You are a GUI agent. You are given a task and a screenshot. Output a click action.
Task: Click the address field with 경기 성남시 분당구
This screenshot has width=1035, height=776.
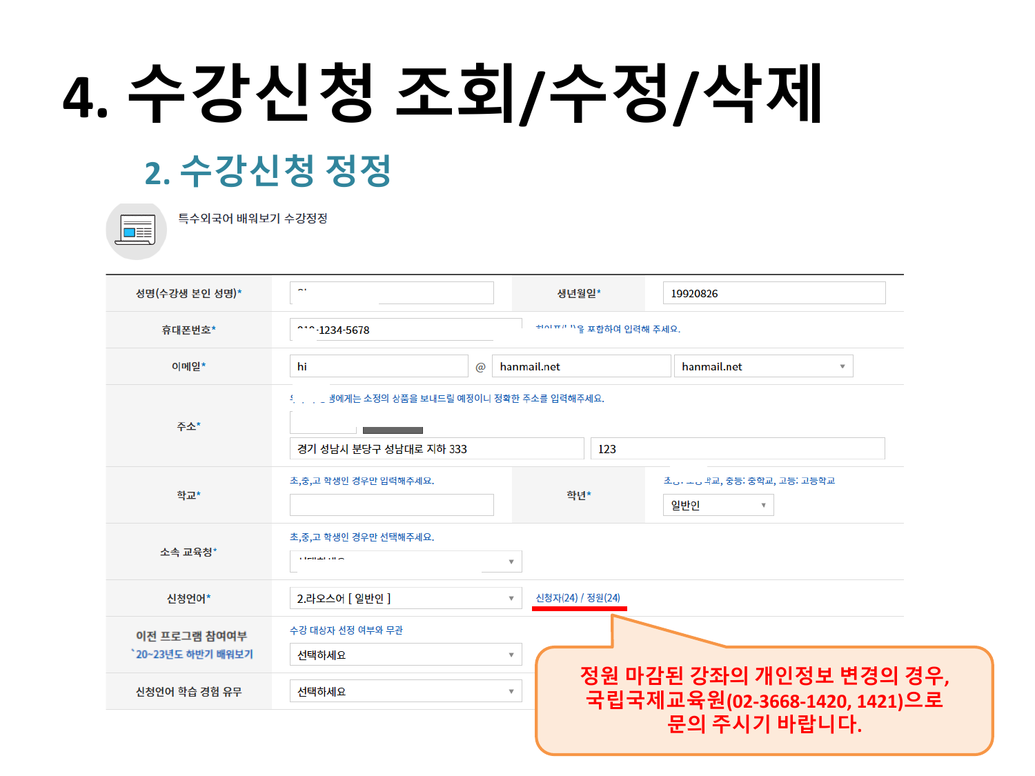click(436, 449)
